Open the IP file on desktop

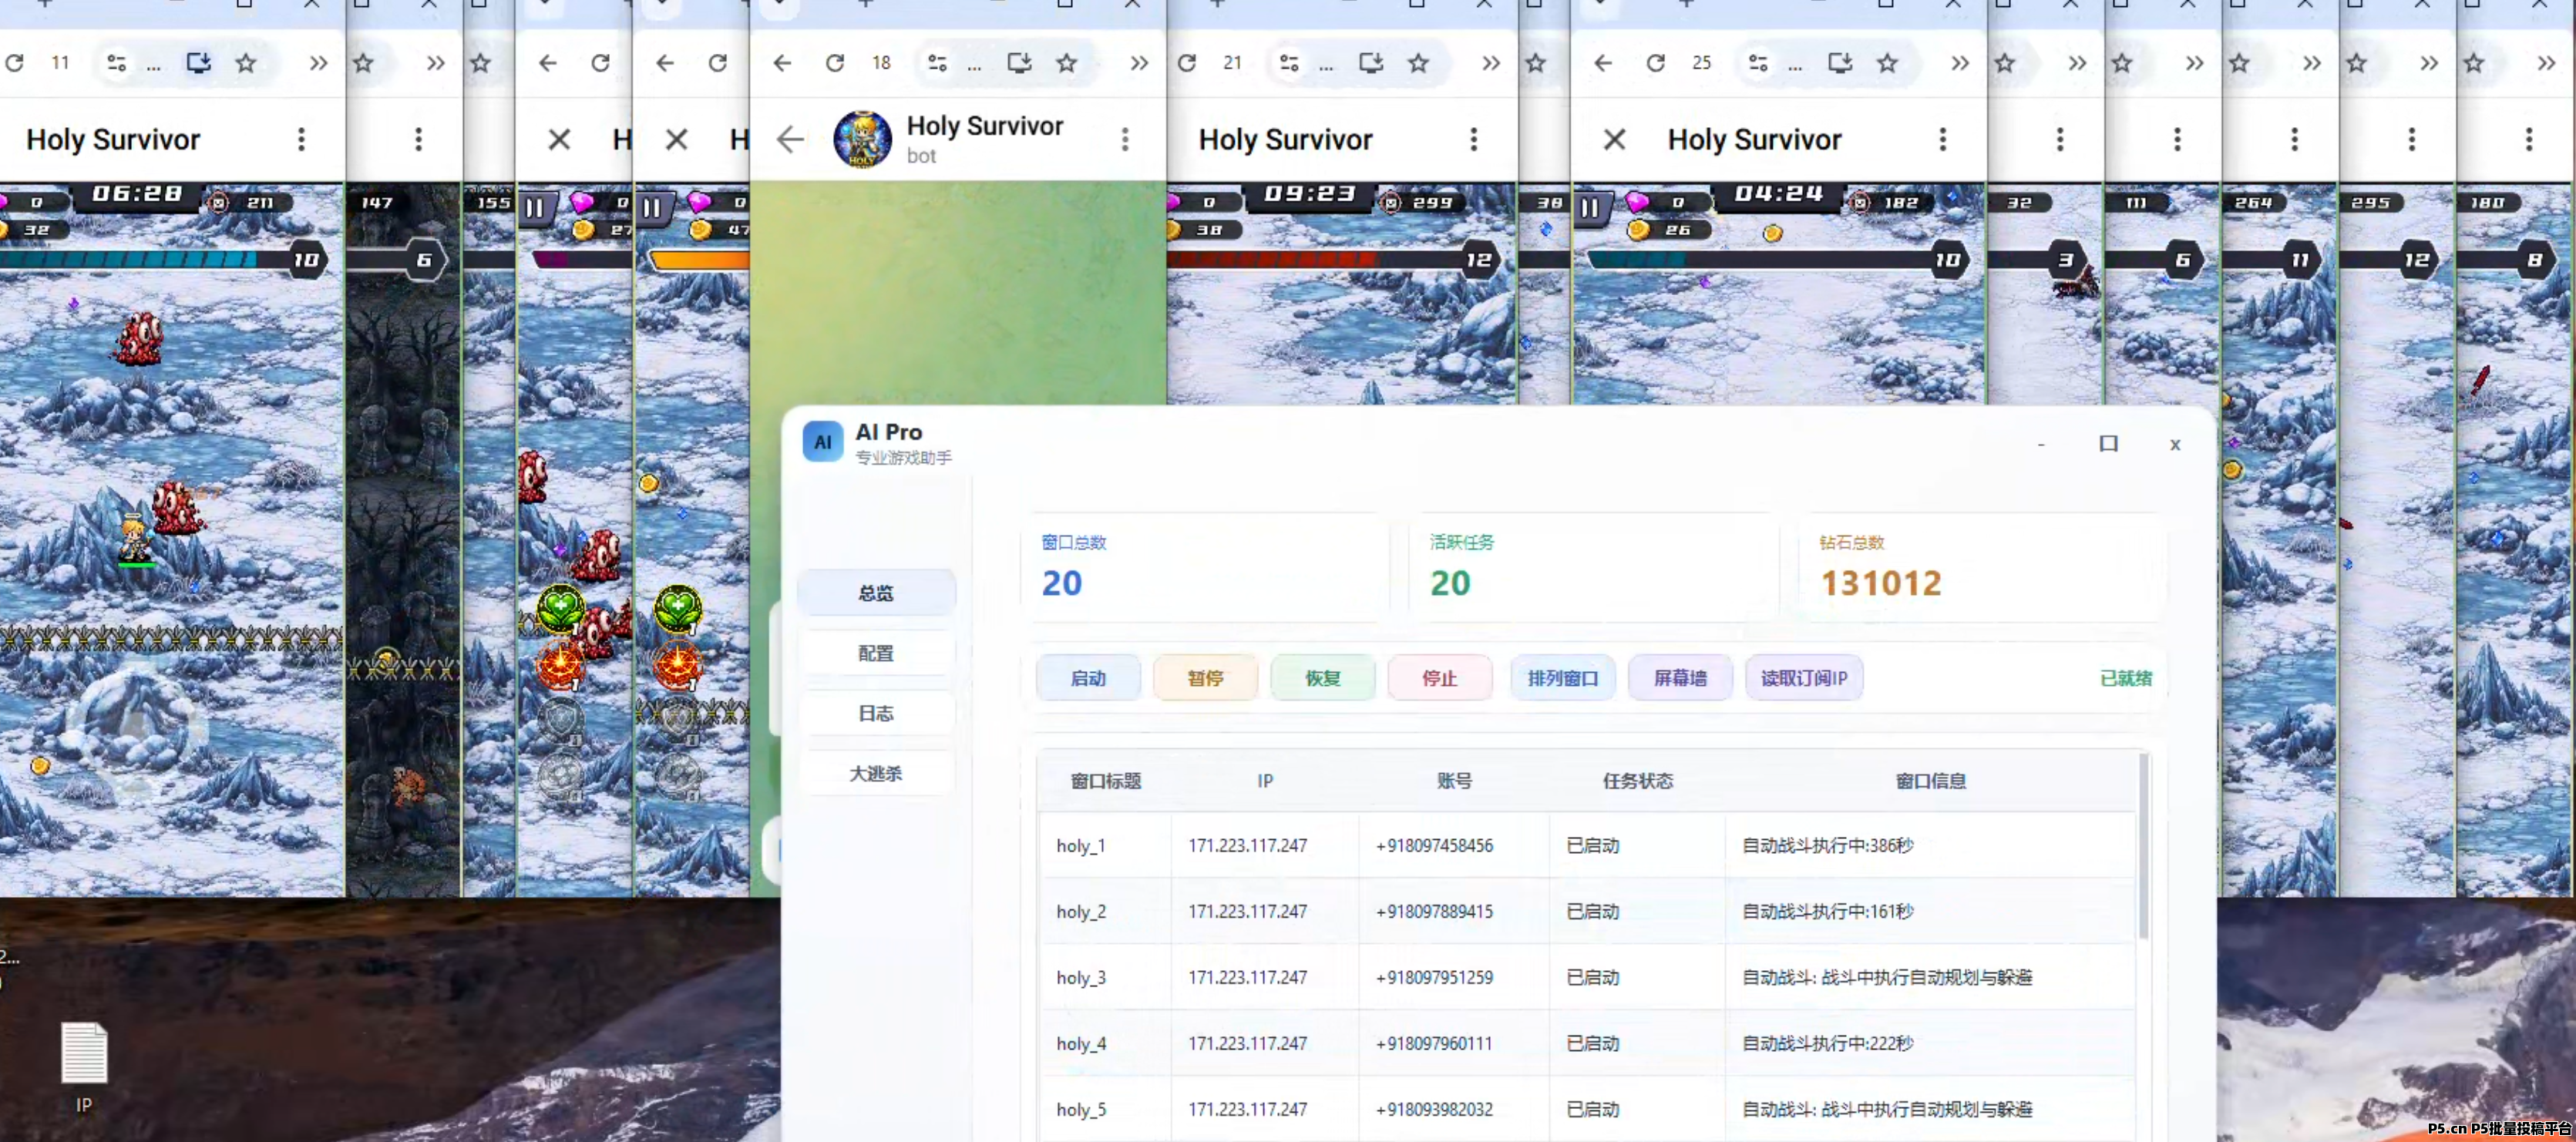pos(84,1054)
